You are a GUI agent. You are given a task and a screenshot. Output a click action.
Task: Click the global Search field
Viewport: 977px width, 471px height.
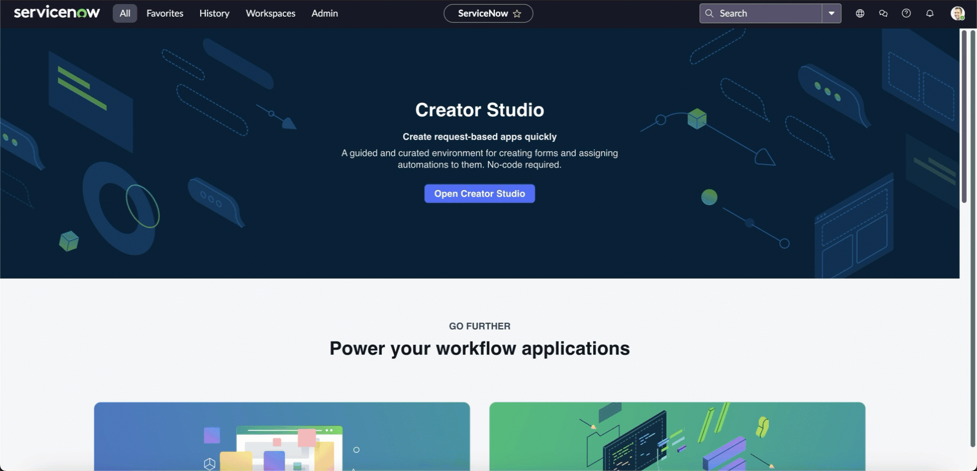[x=761, y=13]
